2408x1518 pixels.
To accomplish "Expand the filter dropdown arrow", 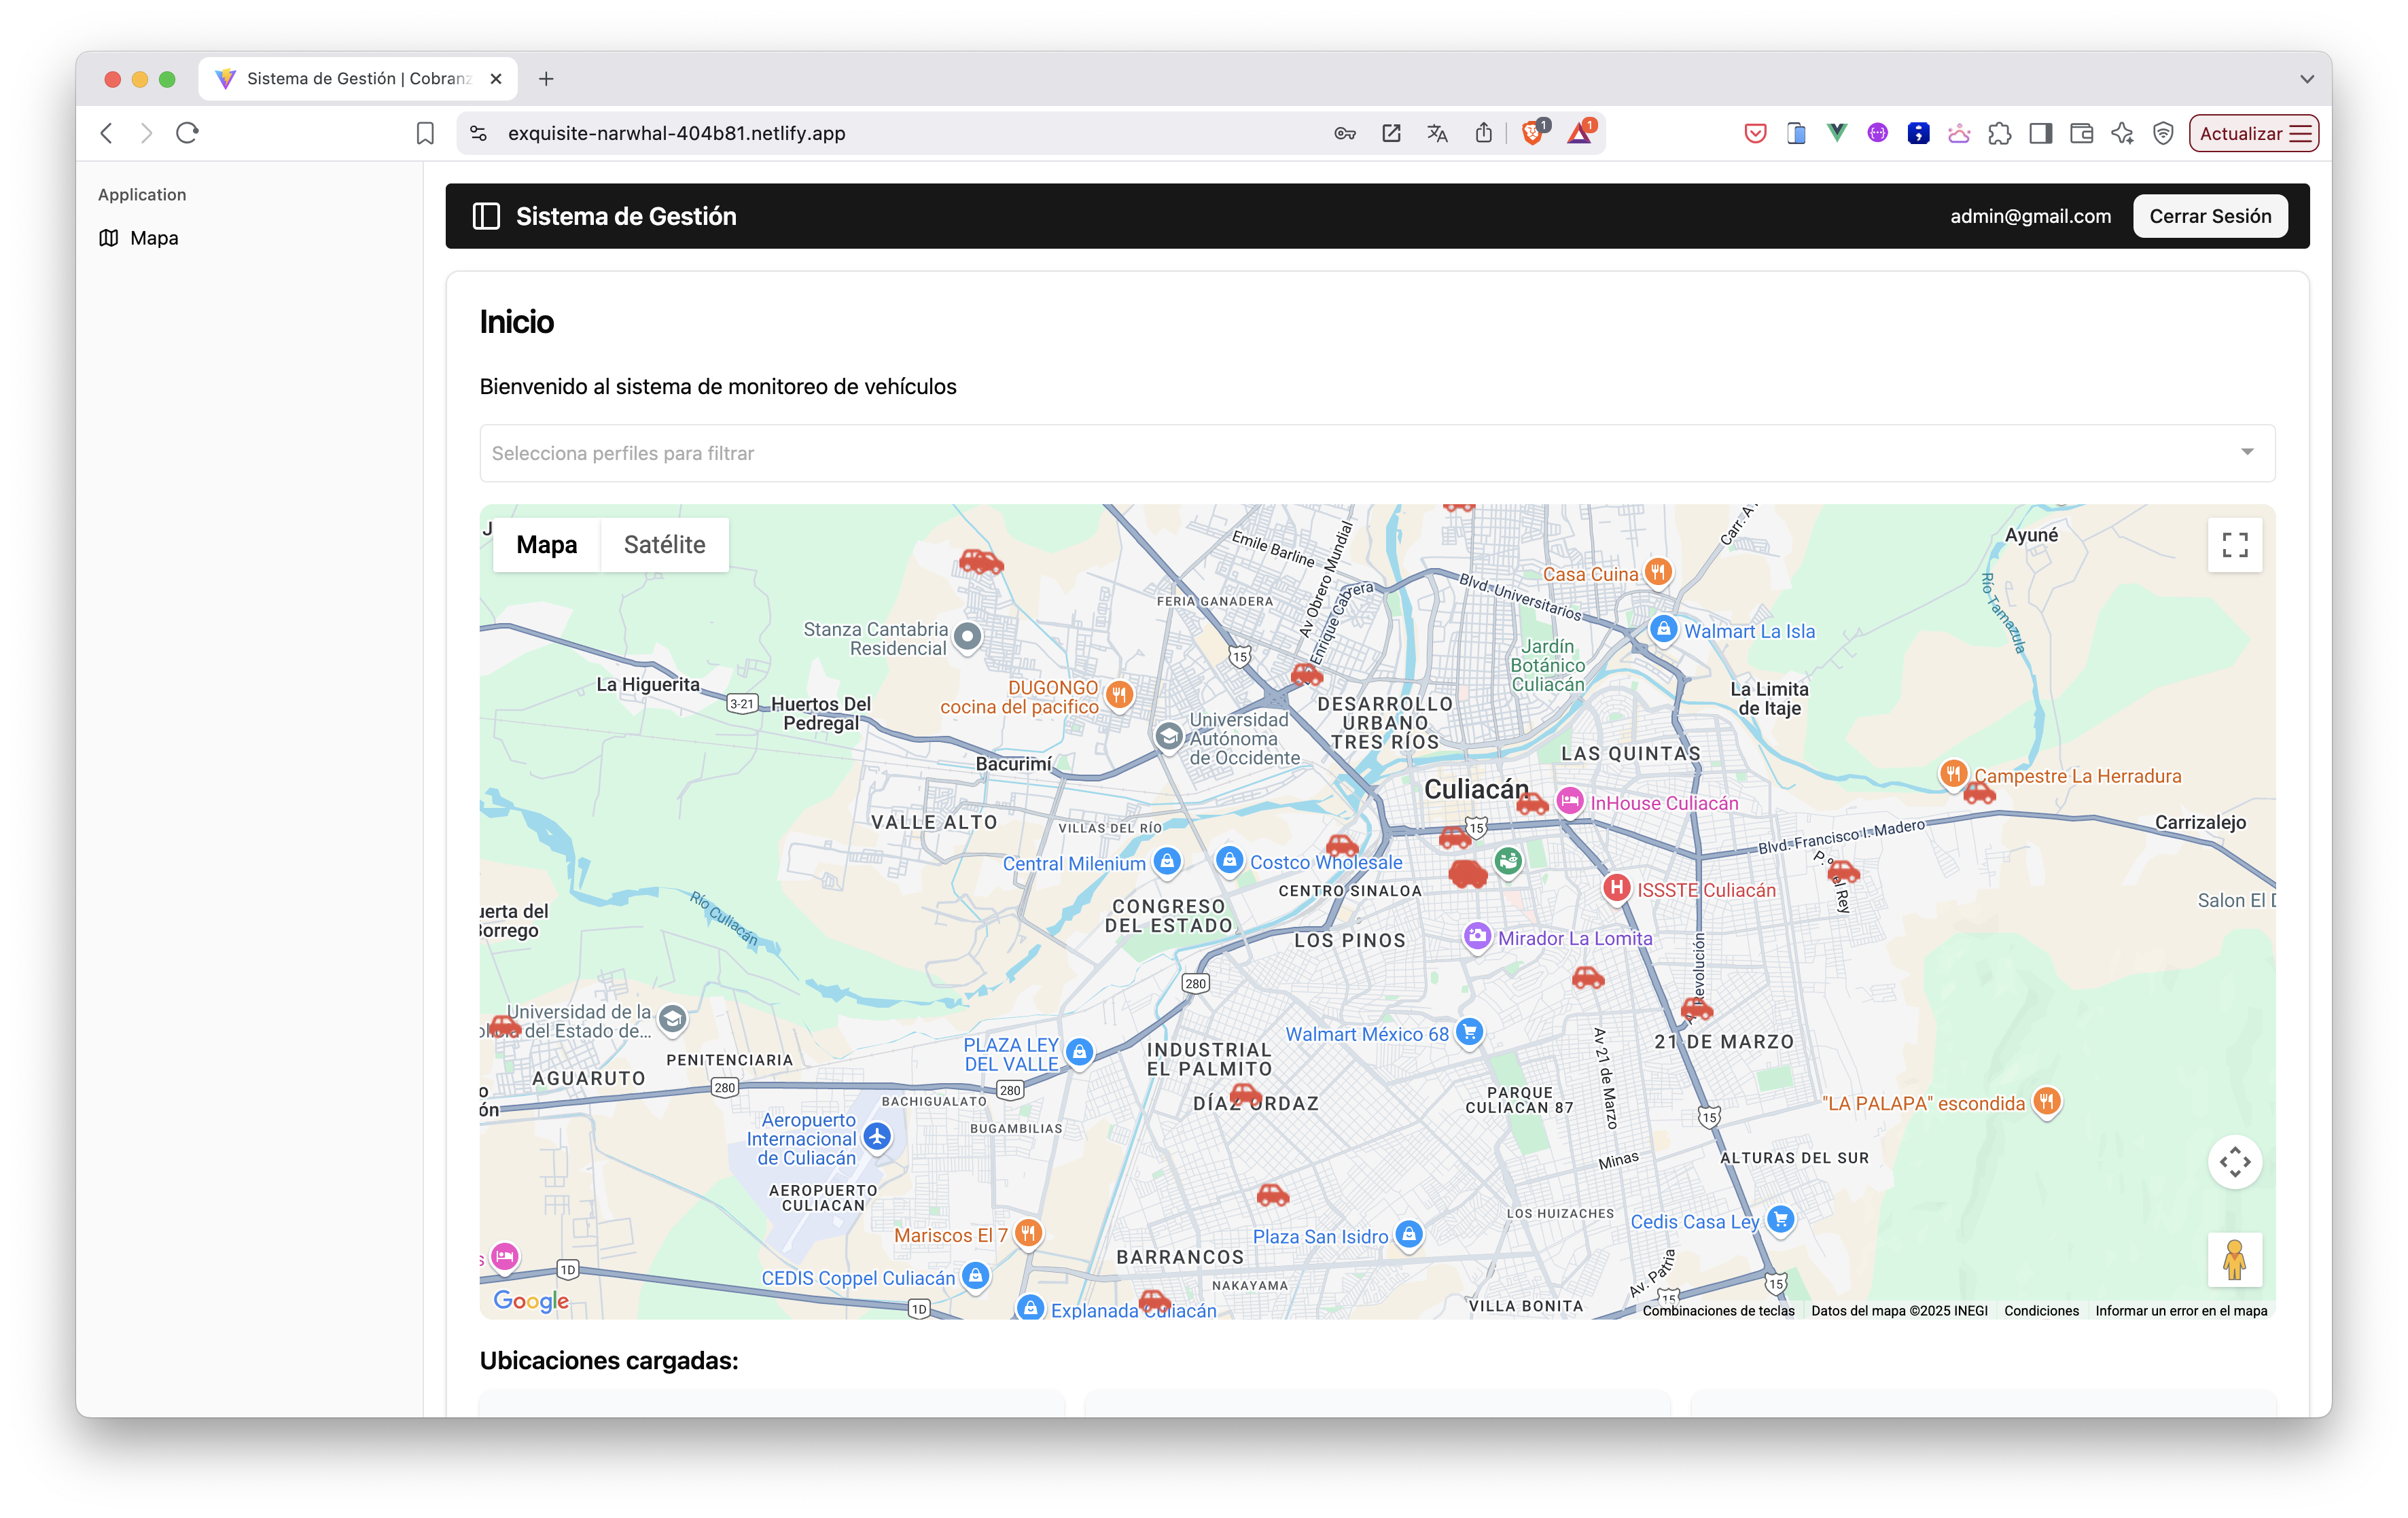I will (x=2247, y=452).
